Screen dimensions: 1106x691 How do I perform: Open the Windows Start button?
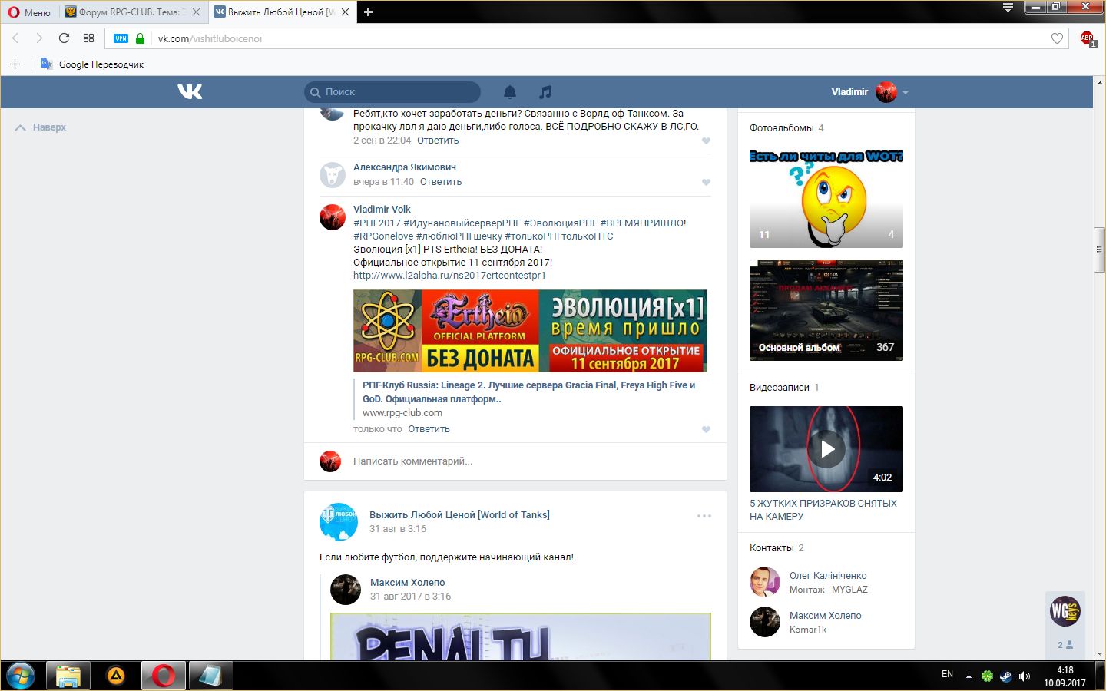[21, 676]
